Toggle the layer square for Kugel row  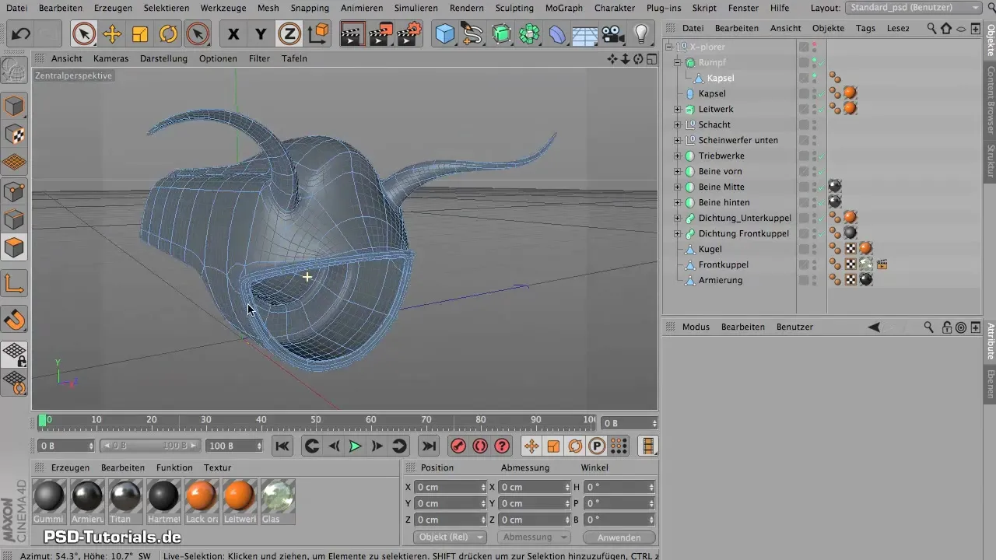(x=804, y=249)
